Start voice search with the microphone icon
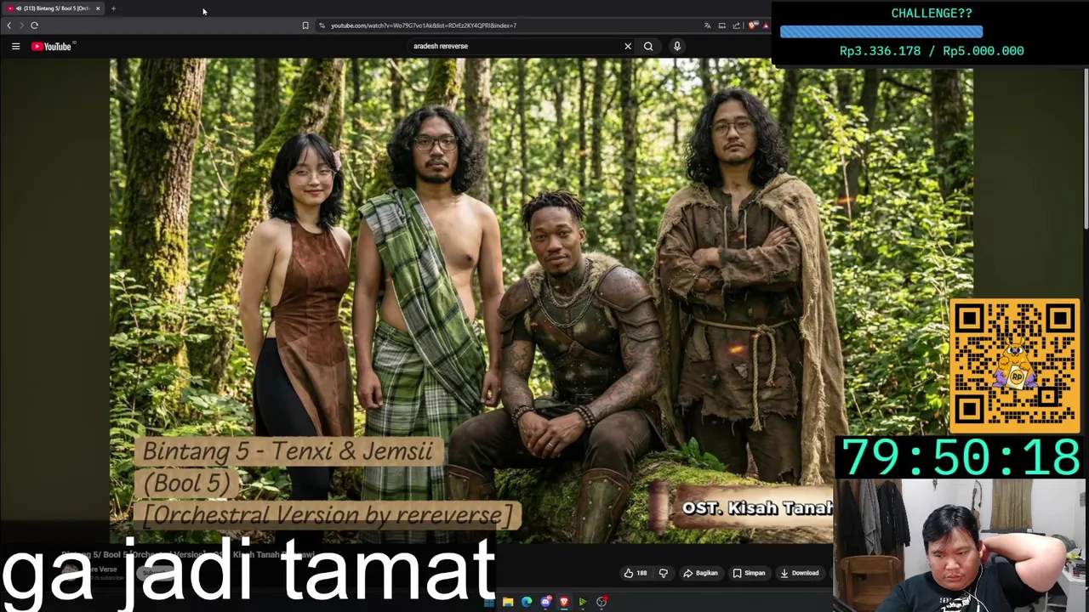Viewport: 1089px width, 612px height. click(677, 46)
